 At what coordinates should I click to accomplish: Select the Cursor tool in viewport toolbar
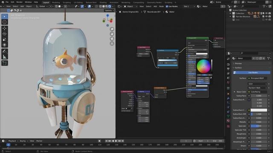(x=5, y=22)
